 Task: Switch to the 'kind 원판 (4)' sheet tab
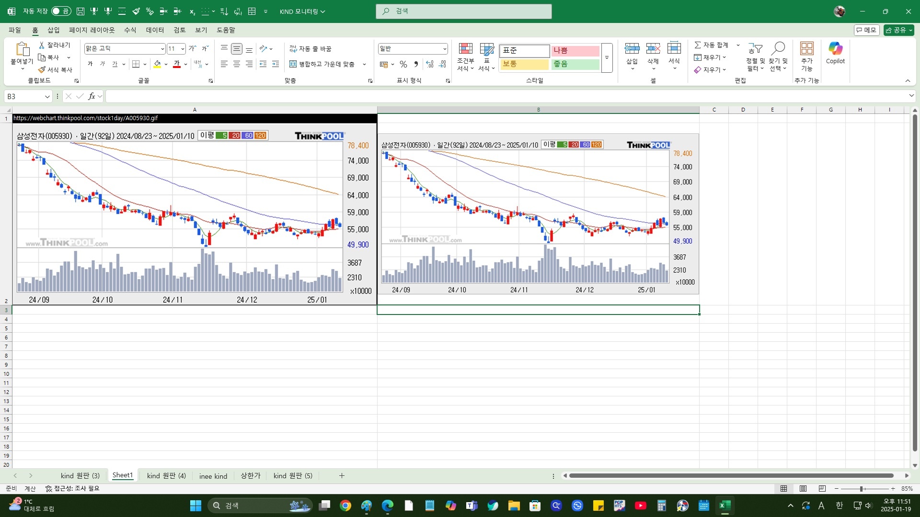coord(166,476)
